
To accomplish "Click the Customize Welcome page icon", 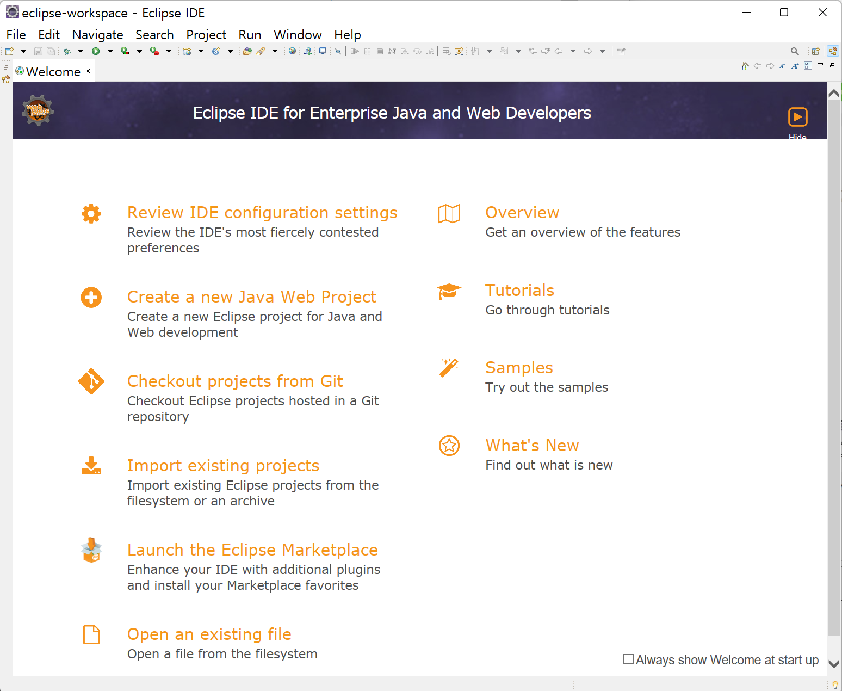I will point(808,66).
